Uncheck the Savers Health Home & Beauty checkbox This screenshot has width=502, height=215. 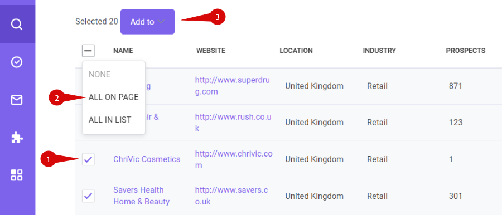(88, 196)
